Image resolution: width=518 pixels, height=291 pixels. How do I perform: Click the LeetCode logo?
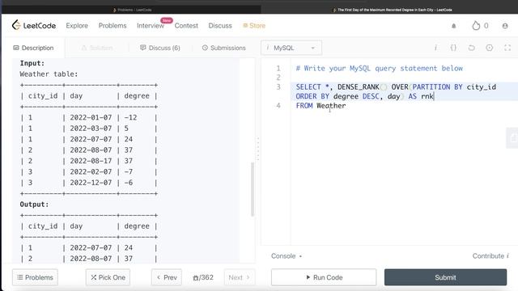34,25
